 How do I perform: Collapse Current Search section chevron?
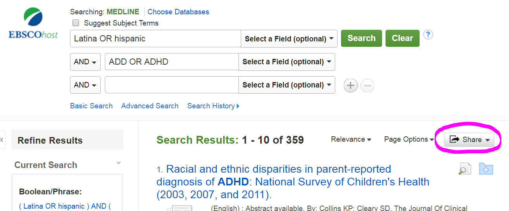pos(119,163)
